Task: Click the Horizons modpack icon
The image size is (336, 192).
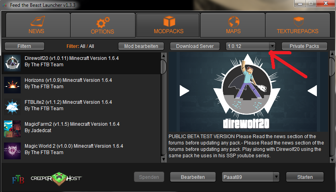Action: tap(12, 84)
